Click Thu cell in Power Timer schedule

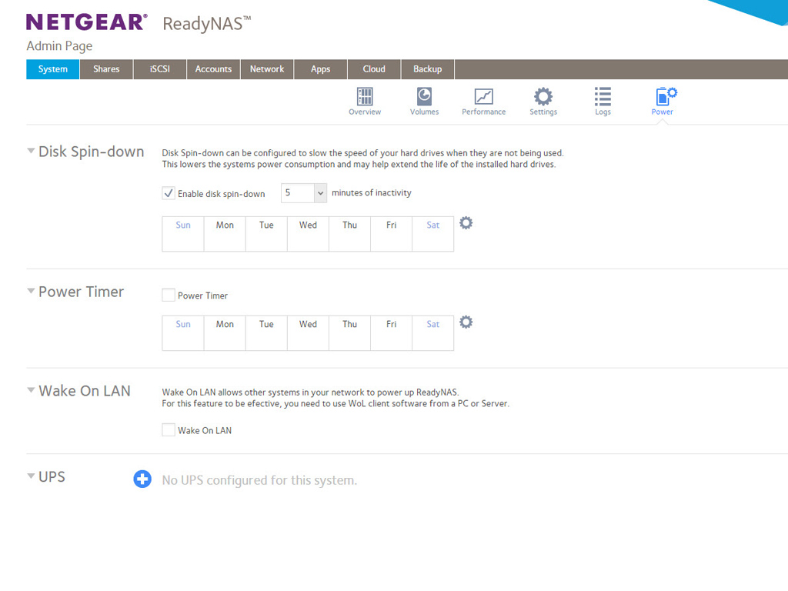[x=350, y=332]
